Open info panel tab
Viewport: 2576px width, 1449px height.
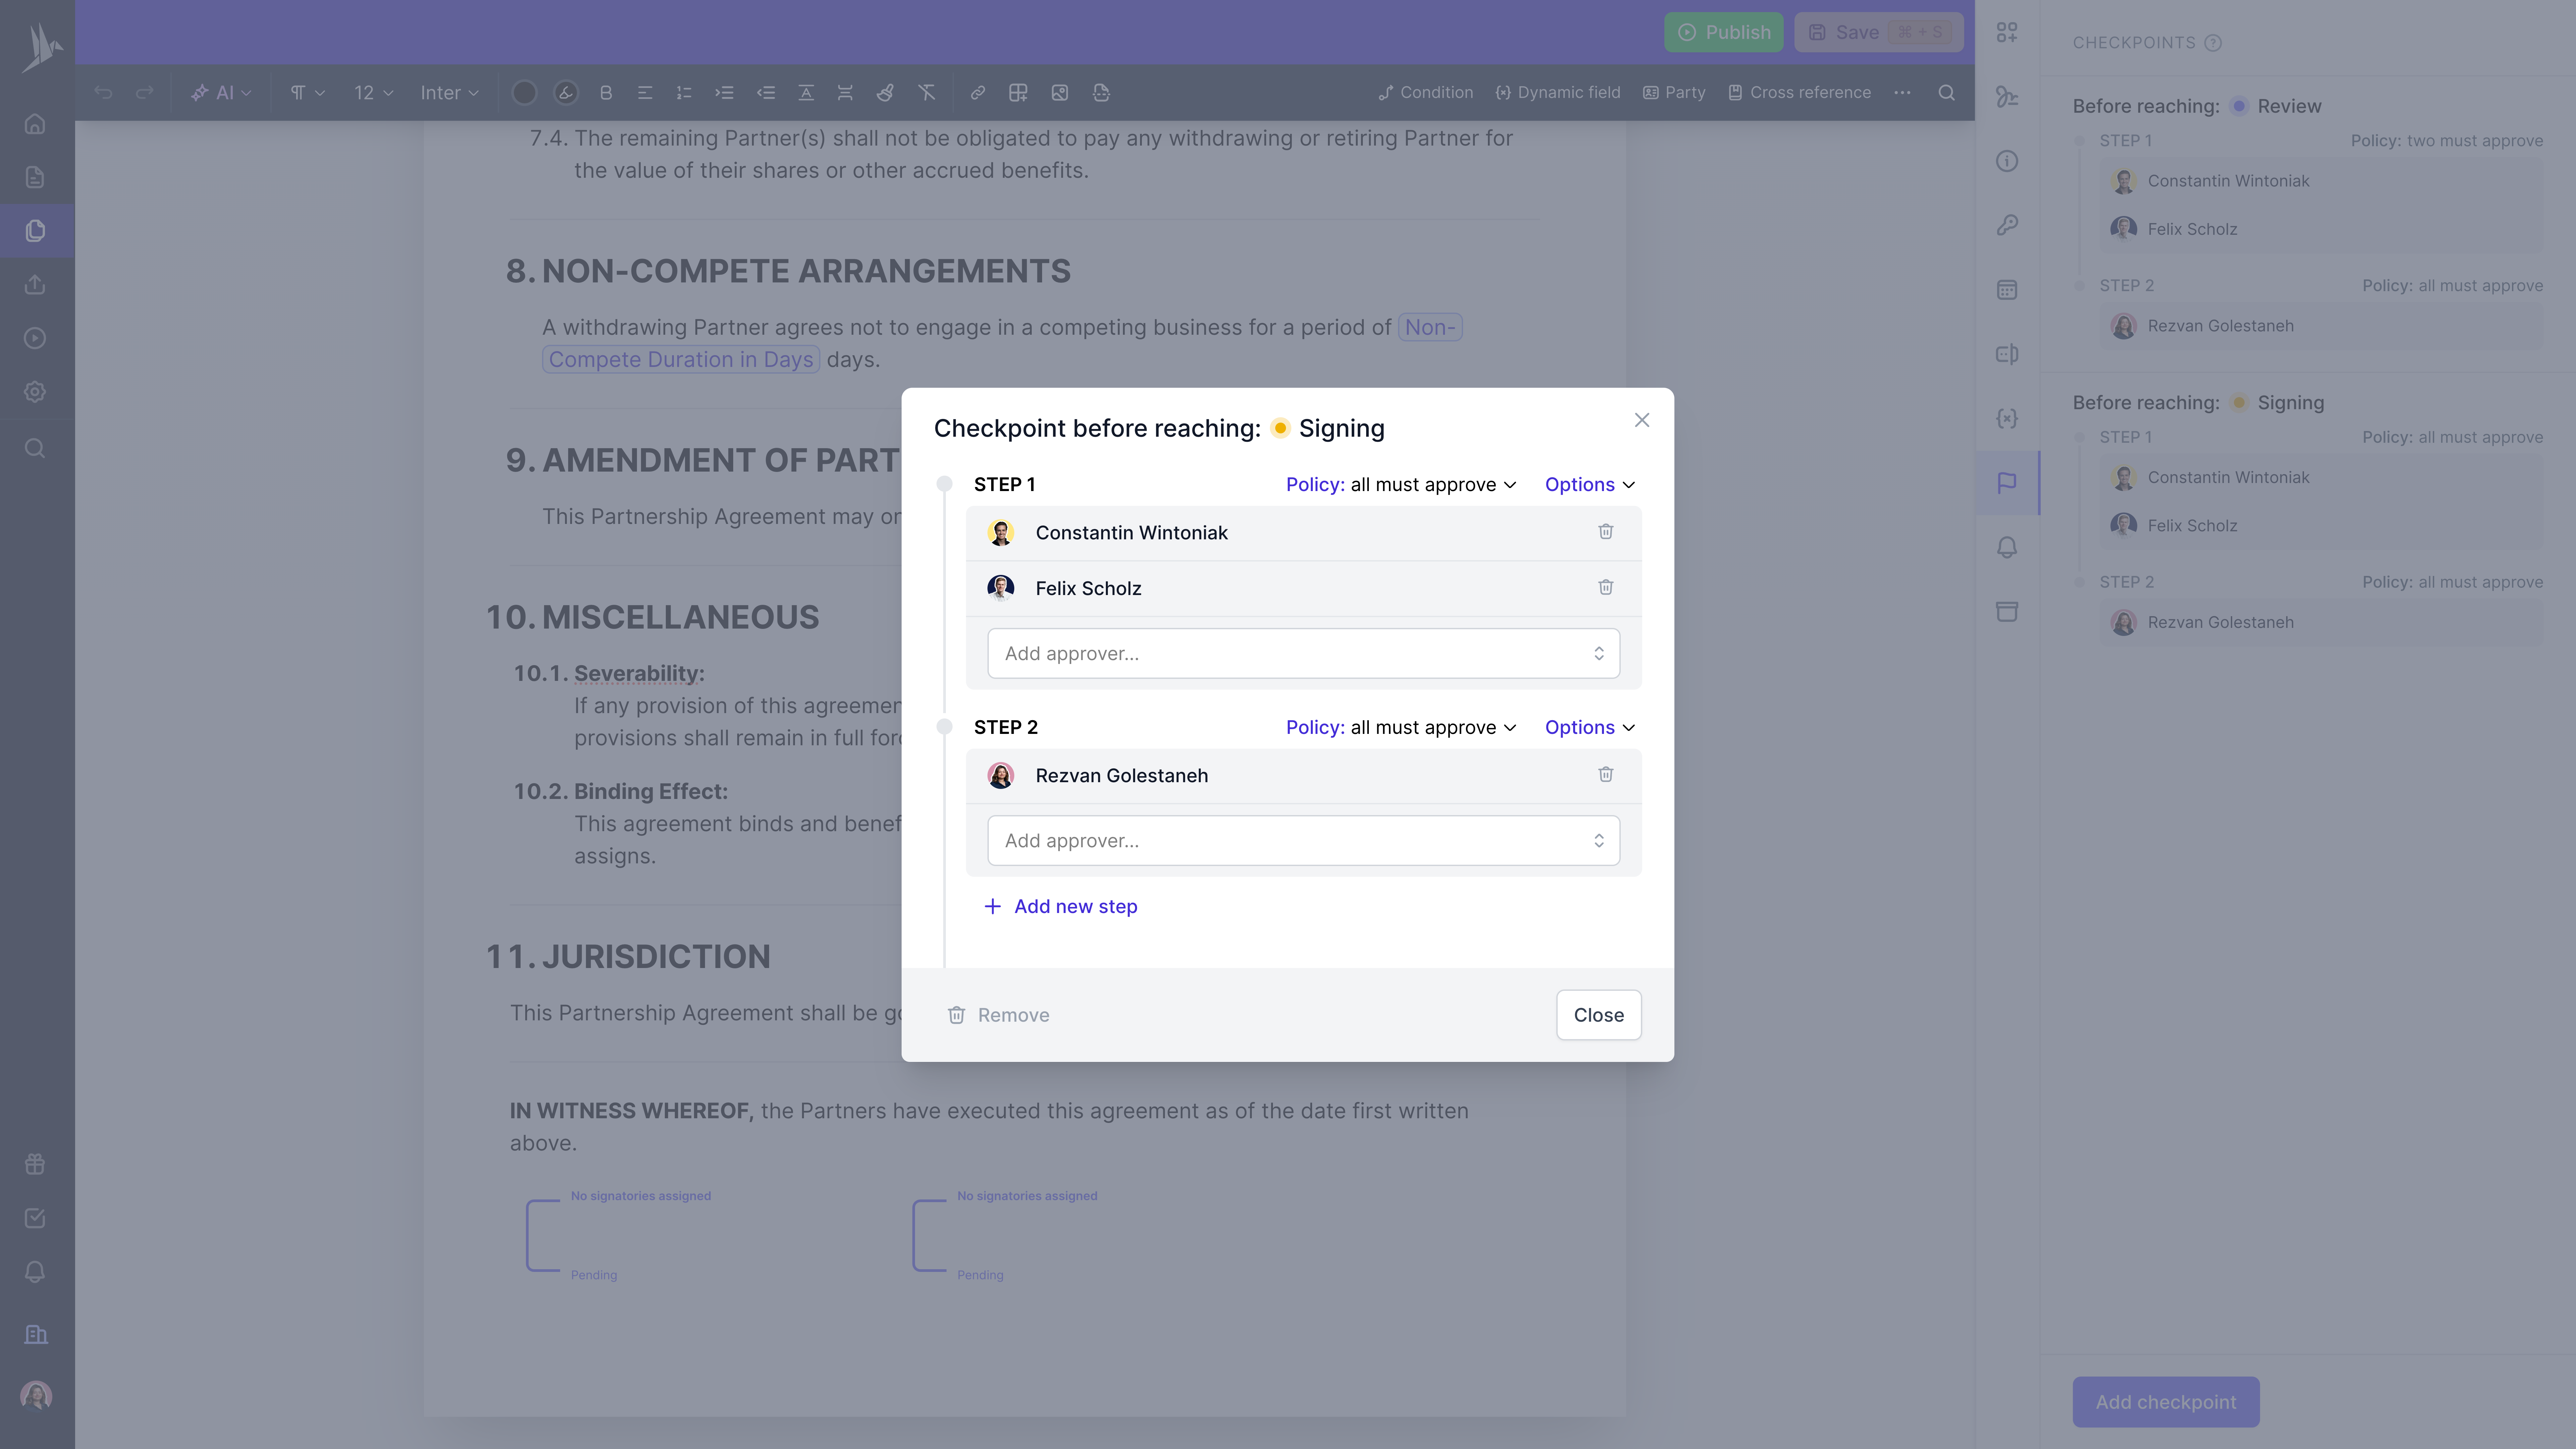2007,161
